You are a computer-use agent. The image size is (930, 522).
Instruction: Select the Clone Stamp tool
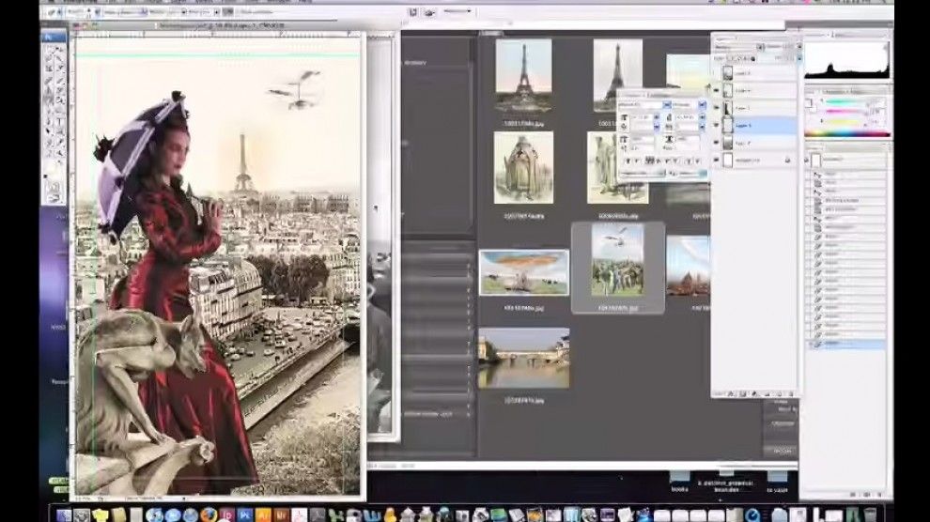coord(49,91)
